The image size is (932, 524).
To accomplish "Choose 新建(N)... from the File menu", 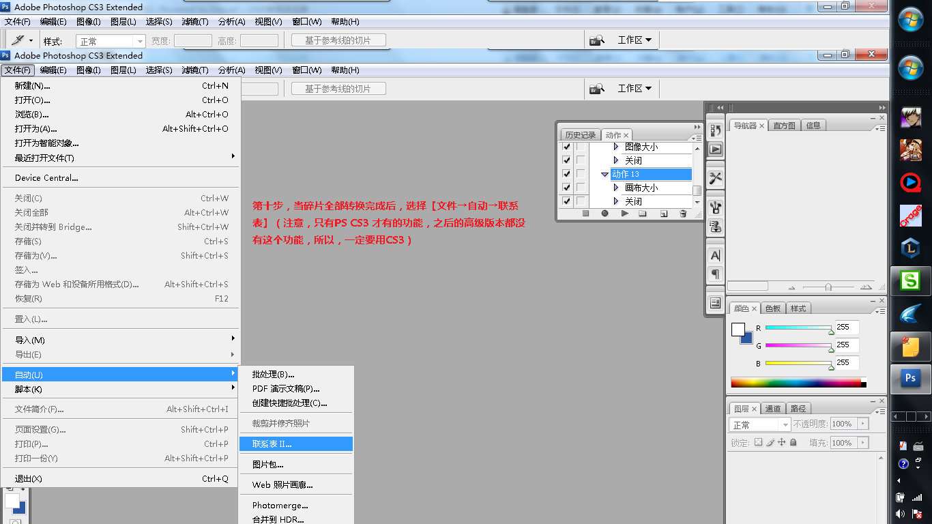I will pyautogui.click(x=121, y=86).
